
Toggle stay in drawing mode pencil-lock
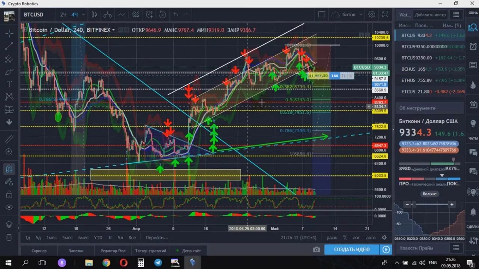[9, 182]
